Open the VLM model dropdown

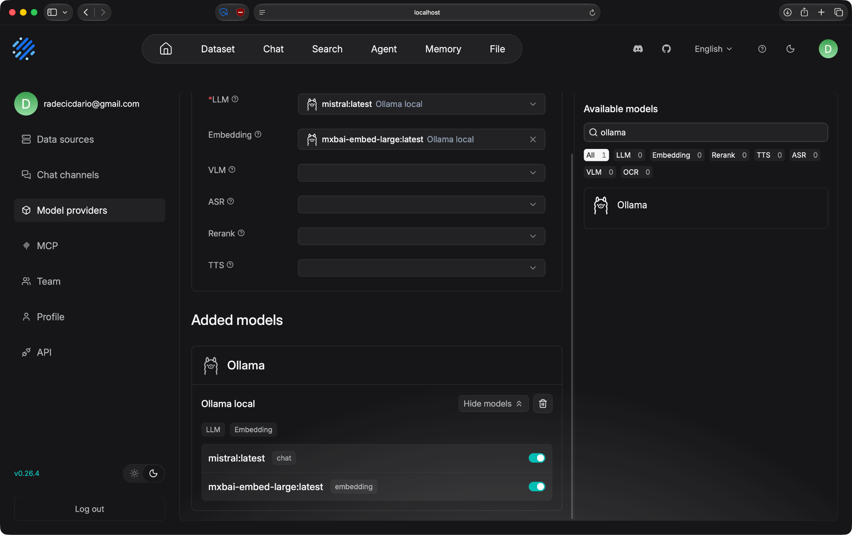pyautogui.click(x=421, y=173)
